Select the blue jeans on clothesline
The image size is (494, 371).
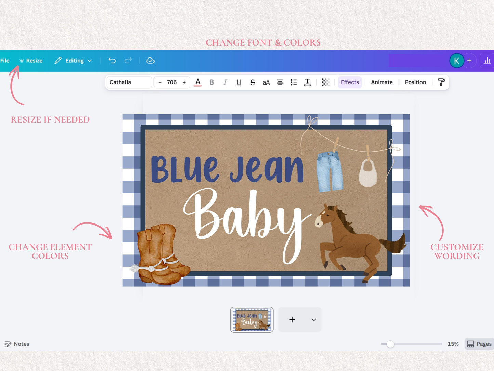click(x=330, y=171)
